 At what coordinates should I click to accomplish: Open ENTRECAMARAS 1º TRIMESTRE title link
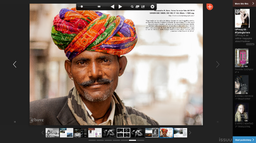pyautogui.click(x=244, y=97)
